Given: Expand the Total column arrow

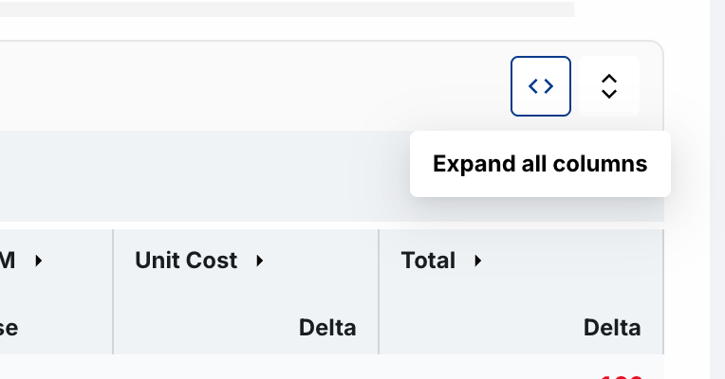Looking at the screenshot, I should [478, 261].
